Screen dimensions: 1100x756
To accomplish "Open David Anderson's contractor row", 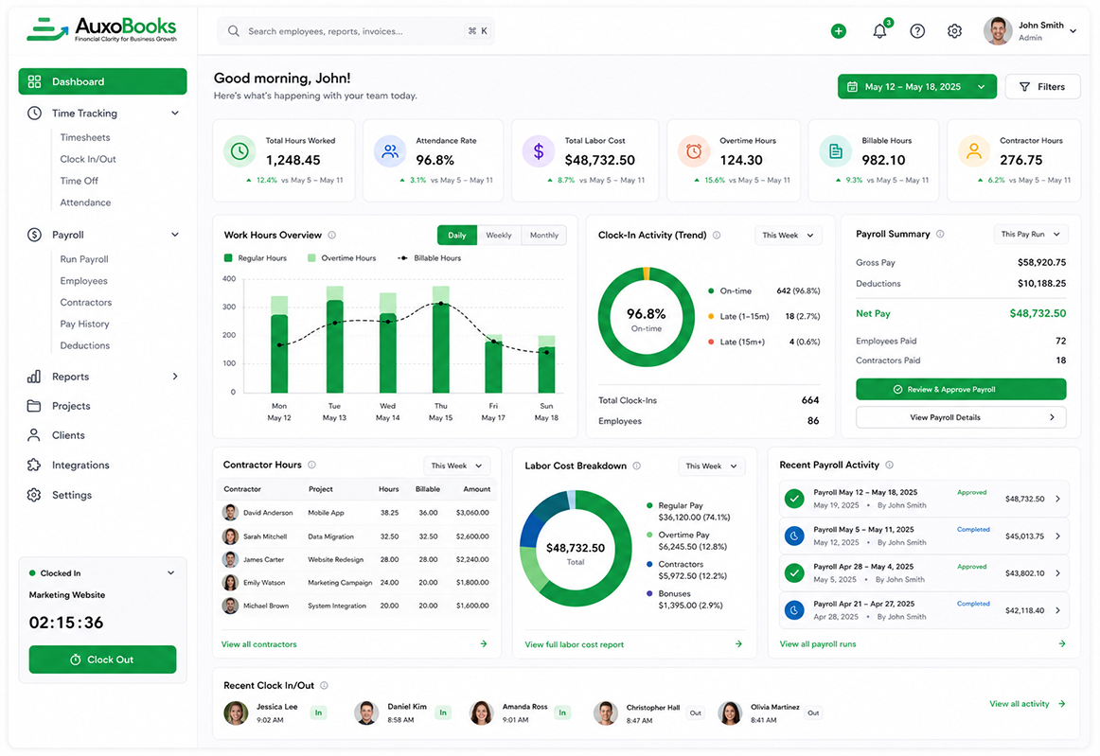I will [357, 513].
